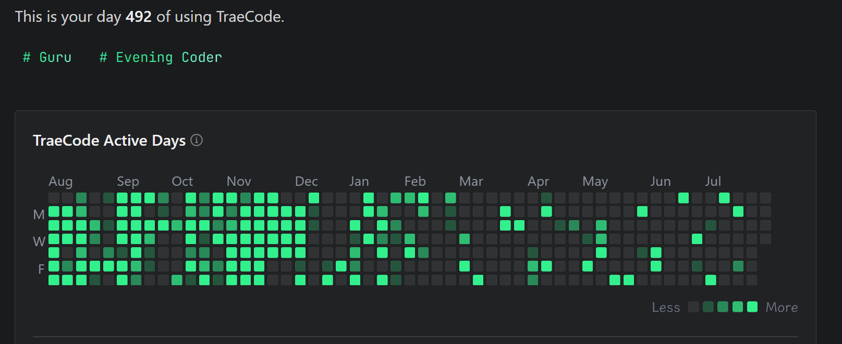The width and height of the screenshot is (842, 344).
Task: Click the More legend label
Action: 782,308
